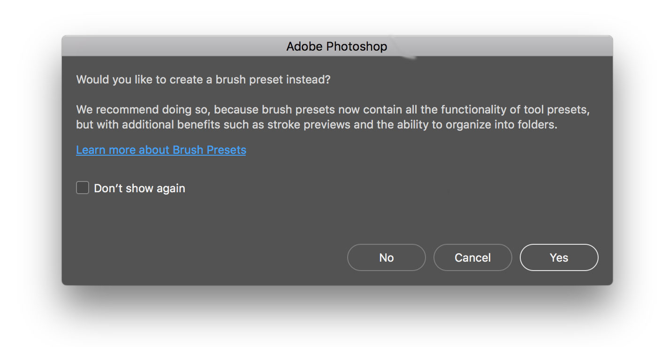This screenshot has height=347, width=669.
Task: Click the highlighted default Yes button
Action: tap(559, 257)
